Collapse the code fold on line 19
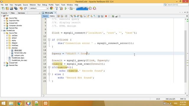This screenshot has width=189, height=106. pos(49,67)
